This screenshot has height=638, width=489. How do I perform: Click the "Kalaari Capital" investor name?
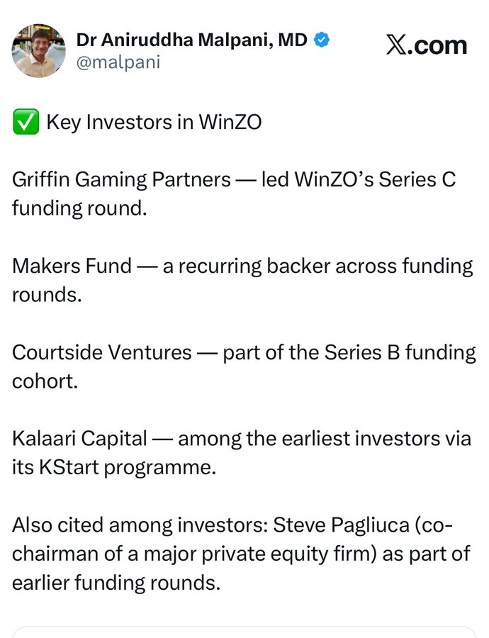click(x=80, y=439)
